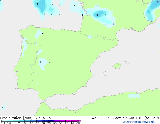This screenshot has height=124, width=160.
Task: Click Mallorca island on the map
Action: click(117, 66)
